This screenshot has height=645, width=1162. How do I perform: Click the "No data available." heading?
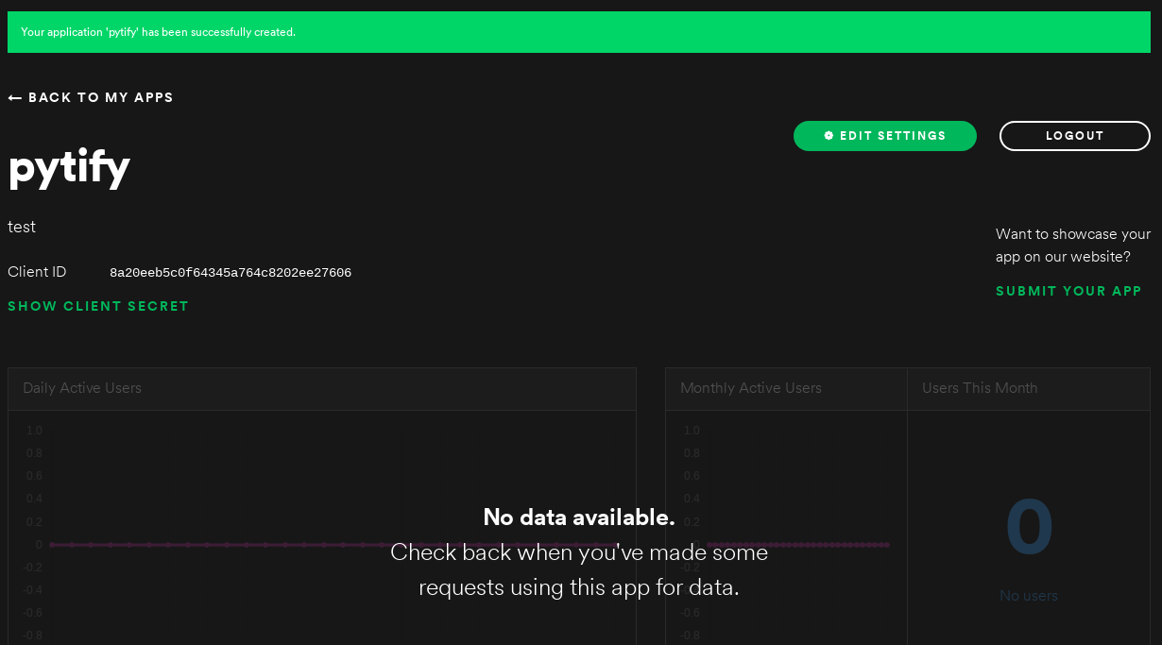pyautogui.click(x=579, y=518)
